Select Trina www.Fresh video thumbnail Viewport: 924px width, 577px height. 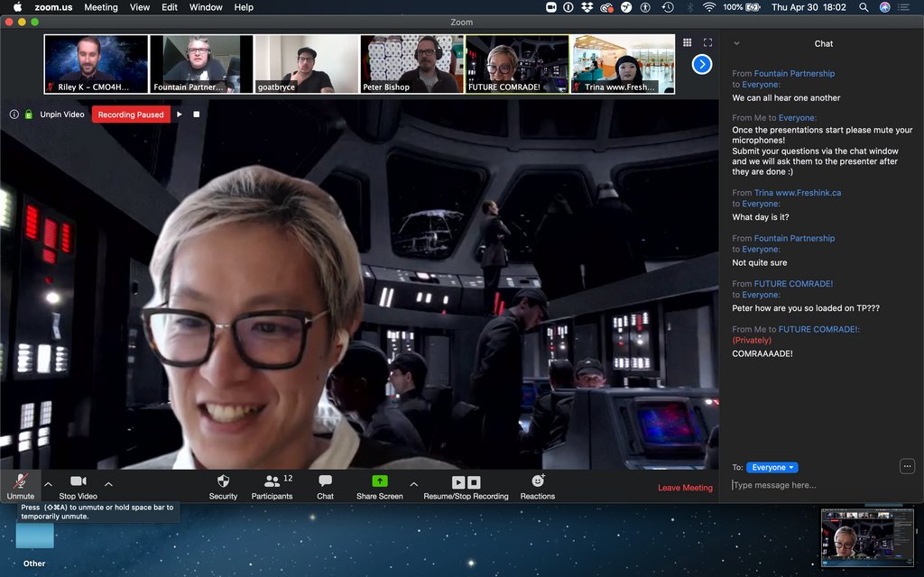623,64
